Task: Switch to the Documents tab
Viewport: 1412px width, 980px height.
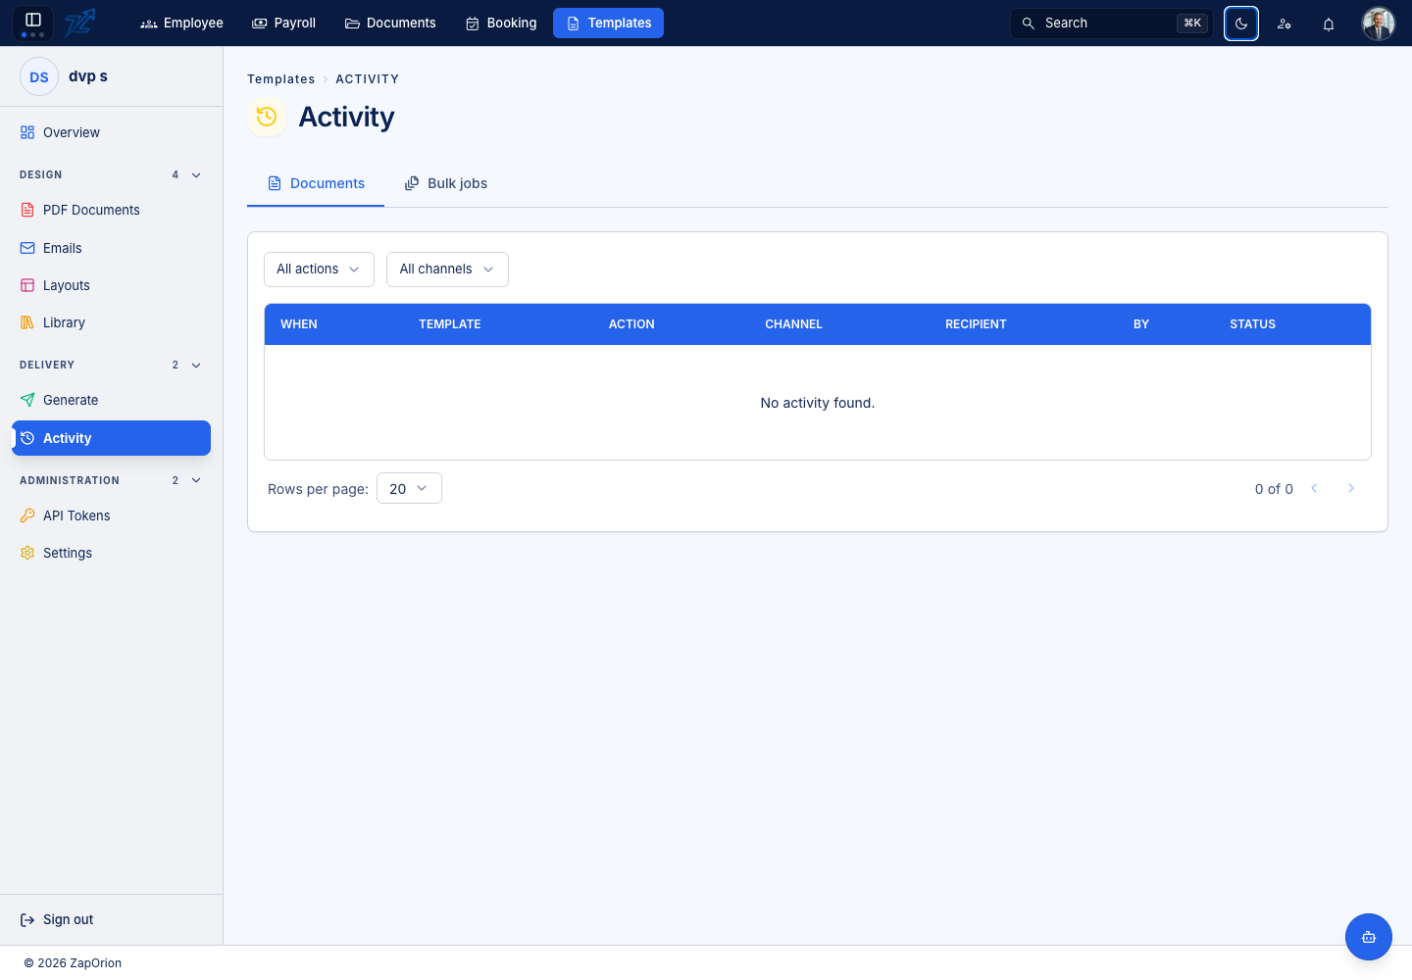Action: click(x=316, y=183)
